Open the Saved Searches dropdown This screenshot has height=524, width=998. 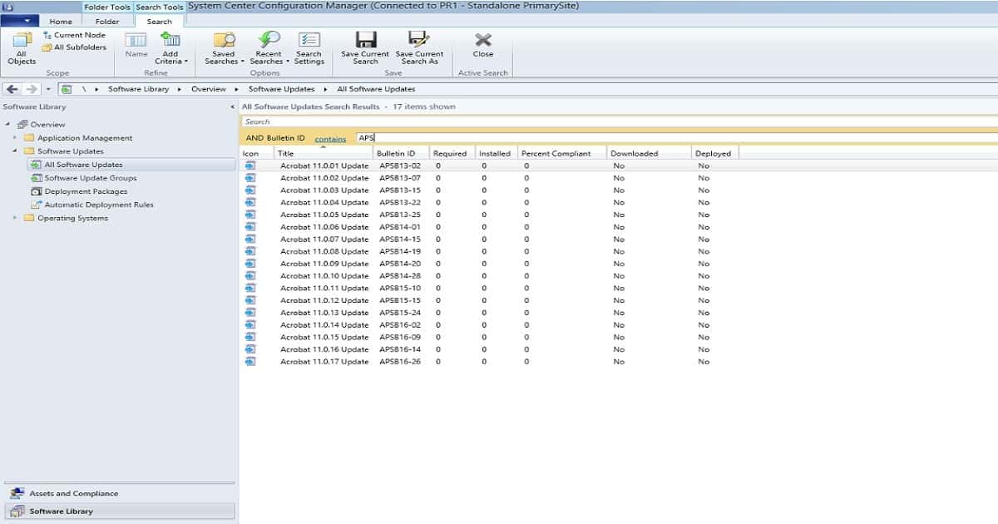[x=225, y=48]
